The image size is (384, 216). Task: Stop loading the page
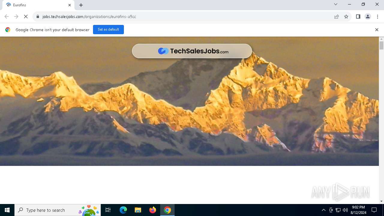click(x=26, y=16)
